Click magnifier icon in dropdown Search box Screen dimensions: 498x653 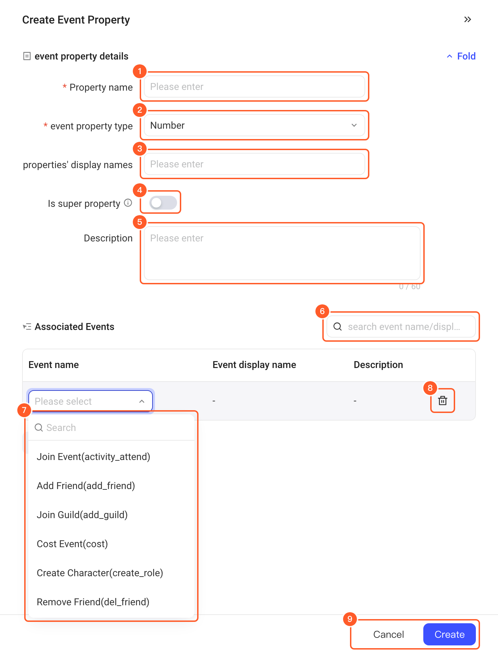[x=39, y=427]
